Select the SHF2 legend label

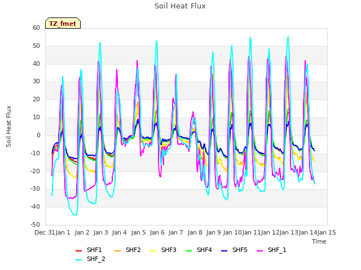click(x=133, y=250)
